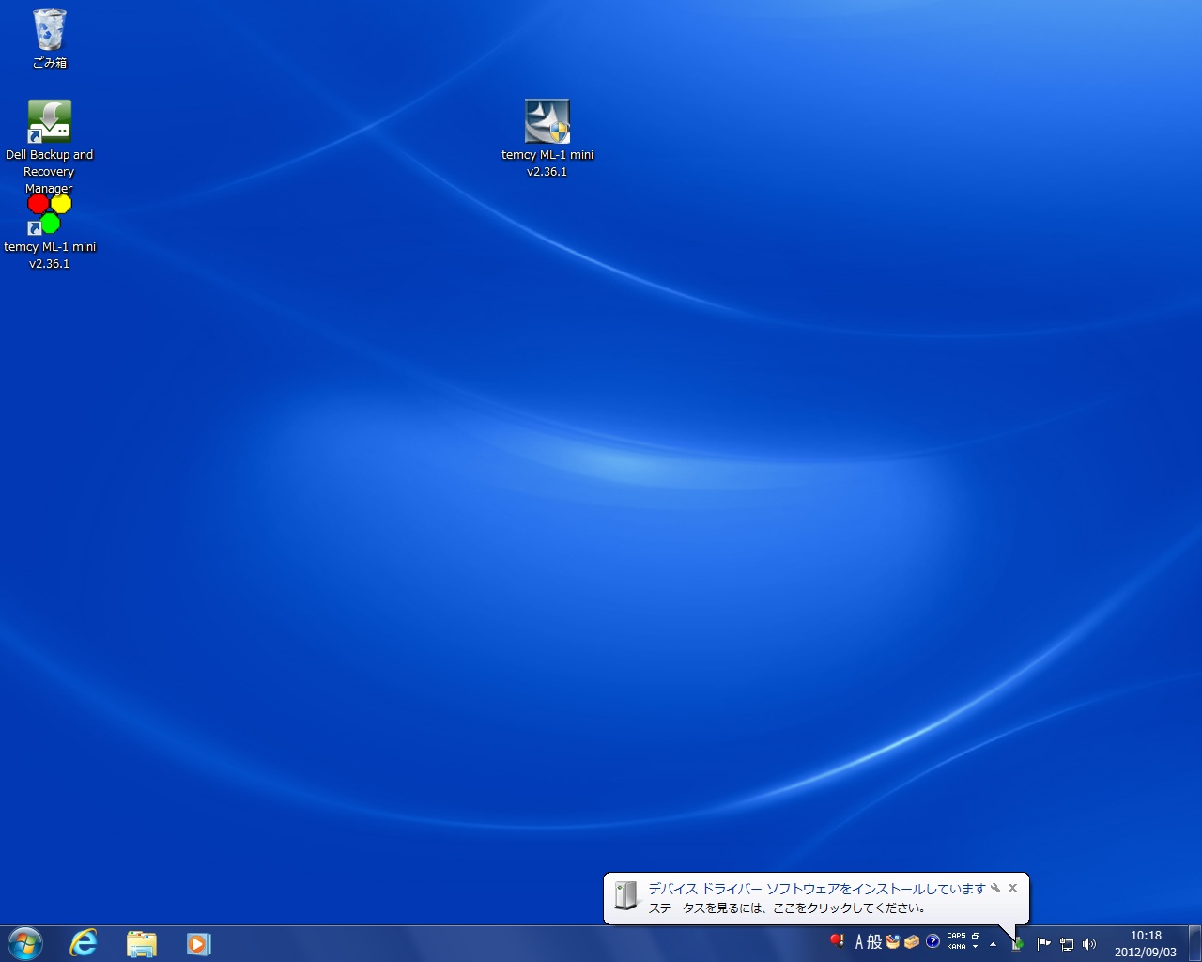Click the IME help question mark icon
The height and width of the screenshot is (962, 1202).
932,941
